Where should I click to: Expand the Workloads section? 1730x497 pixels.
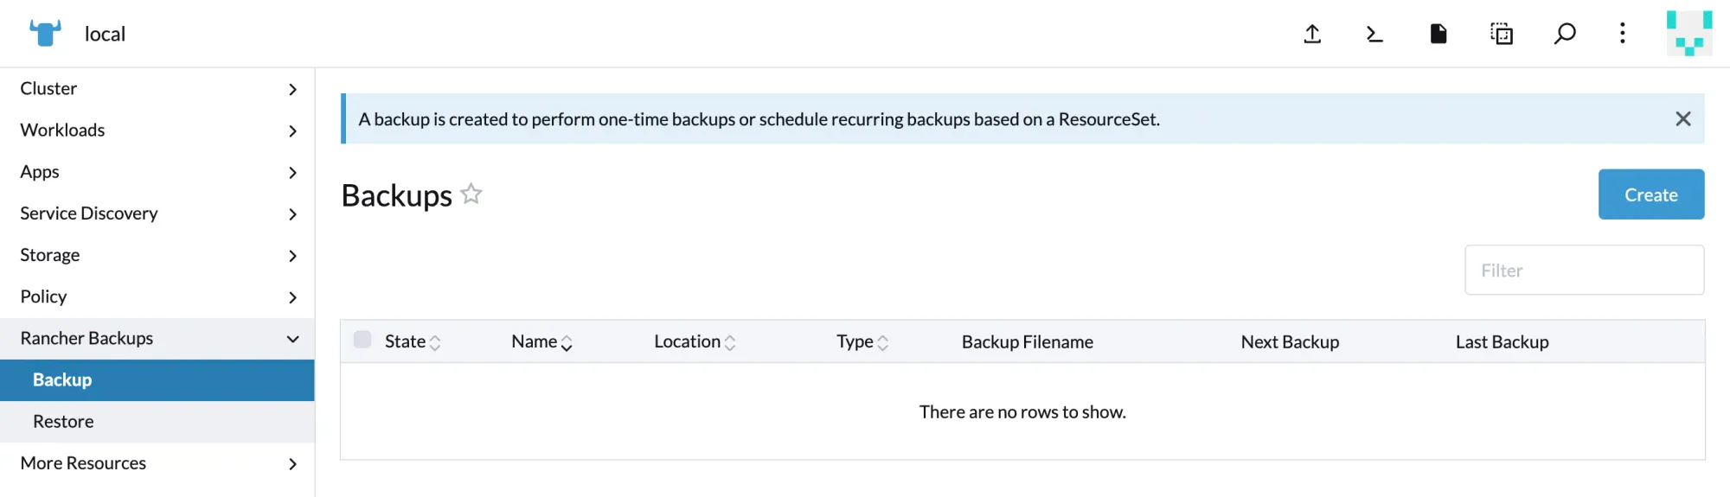pos(157,131)
